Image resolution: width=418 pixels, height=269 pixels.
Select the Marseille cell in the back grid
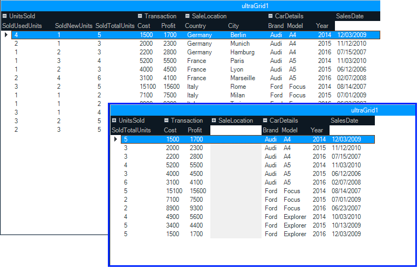tap(243, 78)
